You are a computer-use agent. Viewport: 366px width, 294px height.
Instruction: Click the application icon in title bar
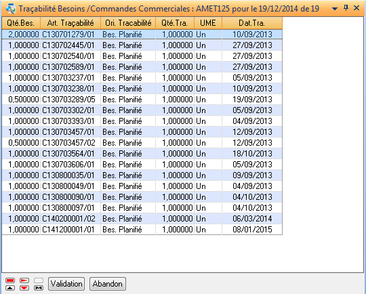pyautogui.click(x=11, y=9)
